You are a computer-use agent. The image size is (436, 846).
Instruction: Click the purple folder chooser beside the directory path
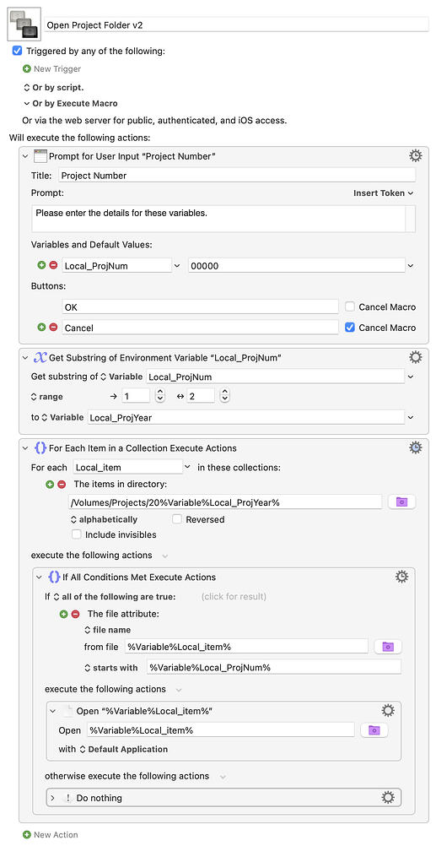[x=401, y=502]
